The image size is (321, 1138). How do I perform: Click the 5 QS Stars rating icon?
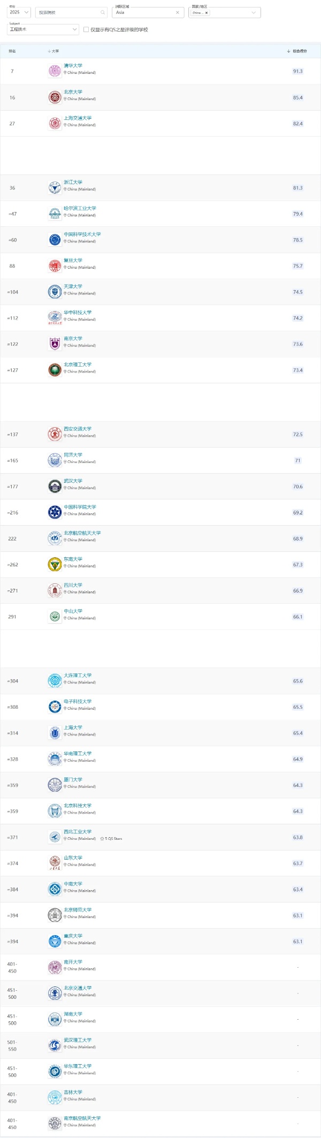tap(102, 839)
